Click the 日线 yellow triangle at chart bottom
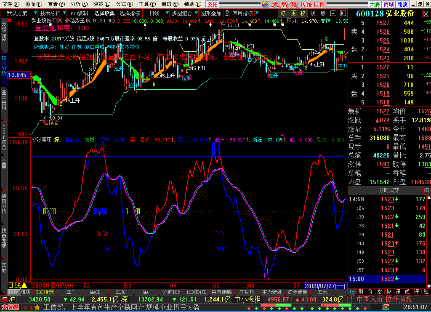The height and width of the screenshot is (312, 431). [x=24, y=285]
